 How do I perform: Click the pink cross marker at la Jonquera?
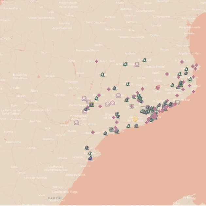click(x=182, y=62)
